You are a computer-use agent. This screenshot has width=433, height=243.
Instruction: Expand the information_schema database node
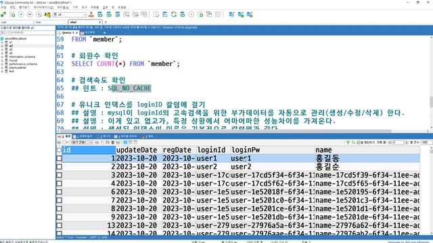(x=2, y=57)
